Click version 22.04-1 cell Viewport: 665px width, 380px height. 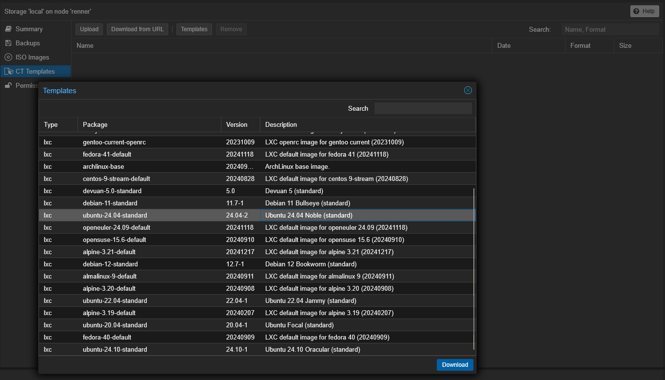tap(240, 301)
